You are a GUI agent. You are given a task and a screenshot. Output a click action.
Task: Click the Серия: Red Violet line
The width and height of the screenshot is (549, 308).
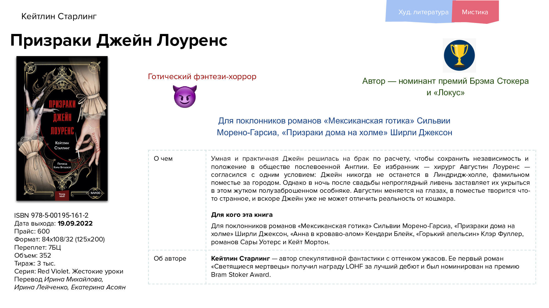(69, 271)
